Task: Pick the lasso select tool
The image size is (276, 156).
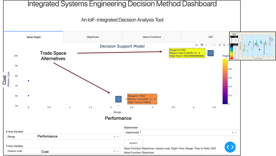Action: 215,45
